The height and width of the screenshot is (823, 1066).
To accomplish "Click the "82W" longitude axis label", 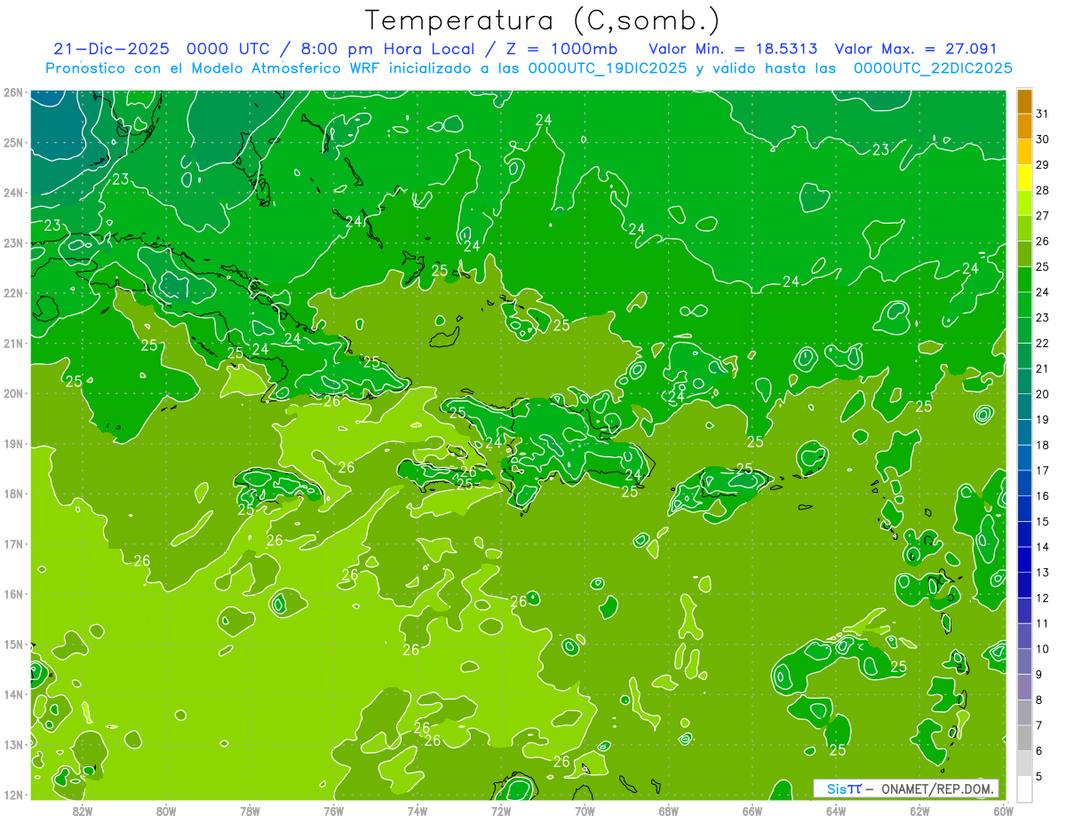I will click(83, 811).
